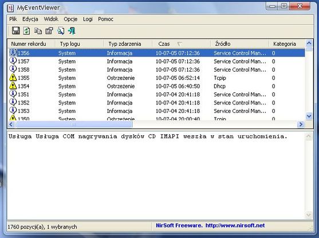Click the warning icon of record 1355
The width and height of the screenshot is (319, 238).
tap(13, 77)
